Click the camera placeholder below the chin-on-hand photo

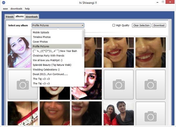pos(119,84)
